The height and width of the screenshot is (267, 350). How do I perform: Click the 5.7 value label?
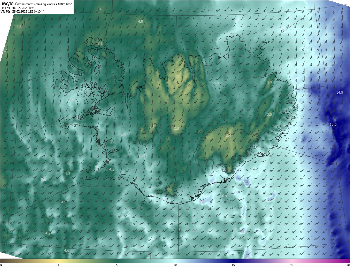tap(177, 230)
